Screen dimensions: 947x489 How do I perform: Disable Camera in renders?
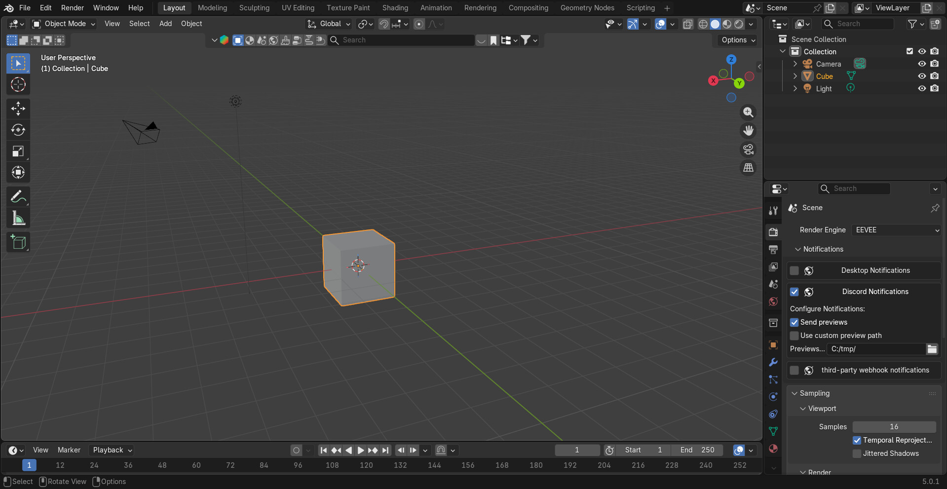point(935,64)
